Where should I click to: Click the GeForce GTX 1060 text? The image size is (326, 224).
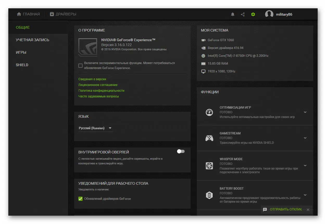221,40
